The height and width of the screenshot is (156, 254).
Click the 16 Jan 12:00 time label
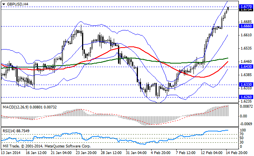coord(36,153)
